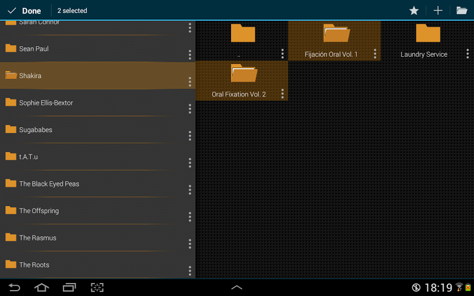The image size is (474, 296).
Task: Click the Shakira label
Action: pos(30,76)
